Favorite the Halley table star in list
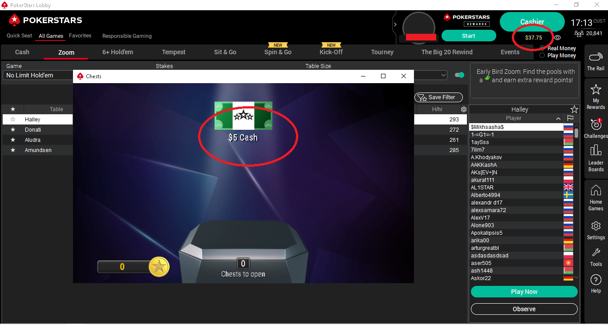Image resolution: width=608 pixels, height=325 pixels. coord(13,120)
